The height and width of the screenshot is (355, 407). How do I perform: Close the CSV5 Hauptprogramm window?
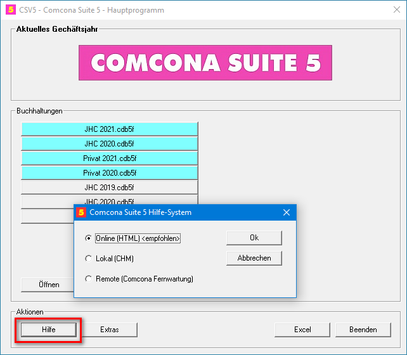click(x=397, y=10)
